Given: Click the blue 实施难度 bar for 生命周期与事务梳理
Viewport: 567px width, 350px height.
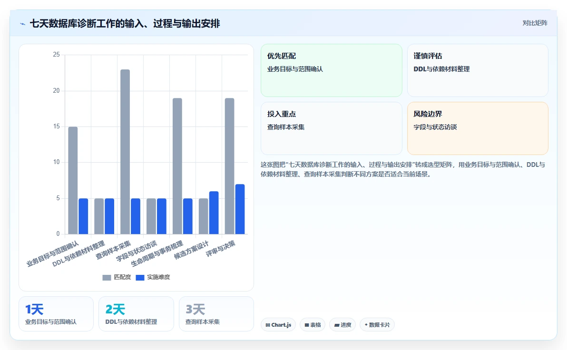Looking at the screenshot, I should (x=188, y=216).
